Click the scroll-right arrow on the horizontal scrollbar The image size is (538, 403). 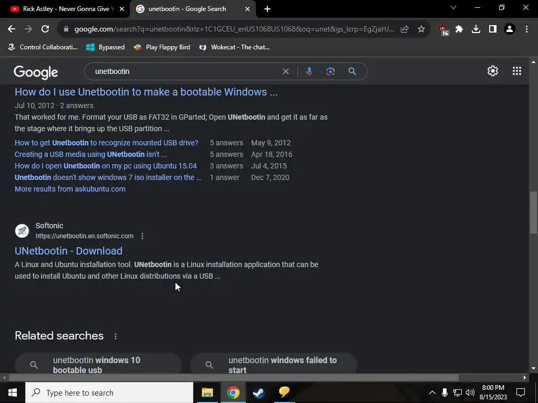point(525,378)
